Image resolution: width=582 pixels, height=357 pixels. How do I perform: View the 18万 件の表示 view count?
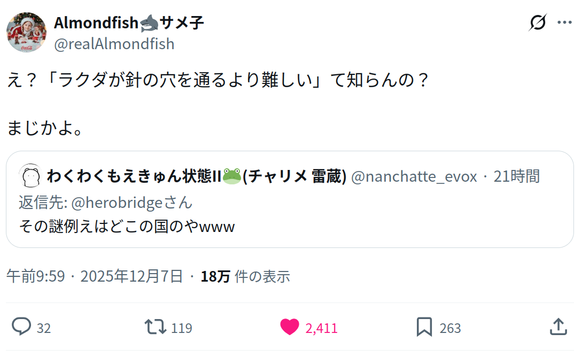tap(245, 276)
